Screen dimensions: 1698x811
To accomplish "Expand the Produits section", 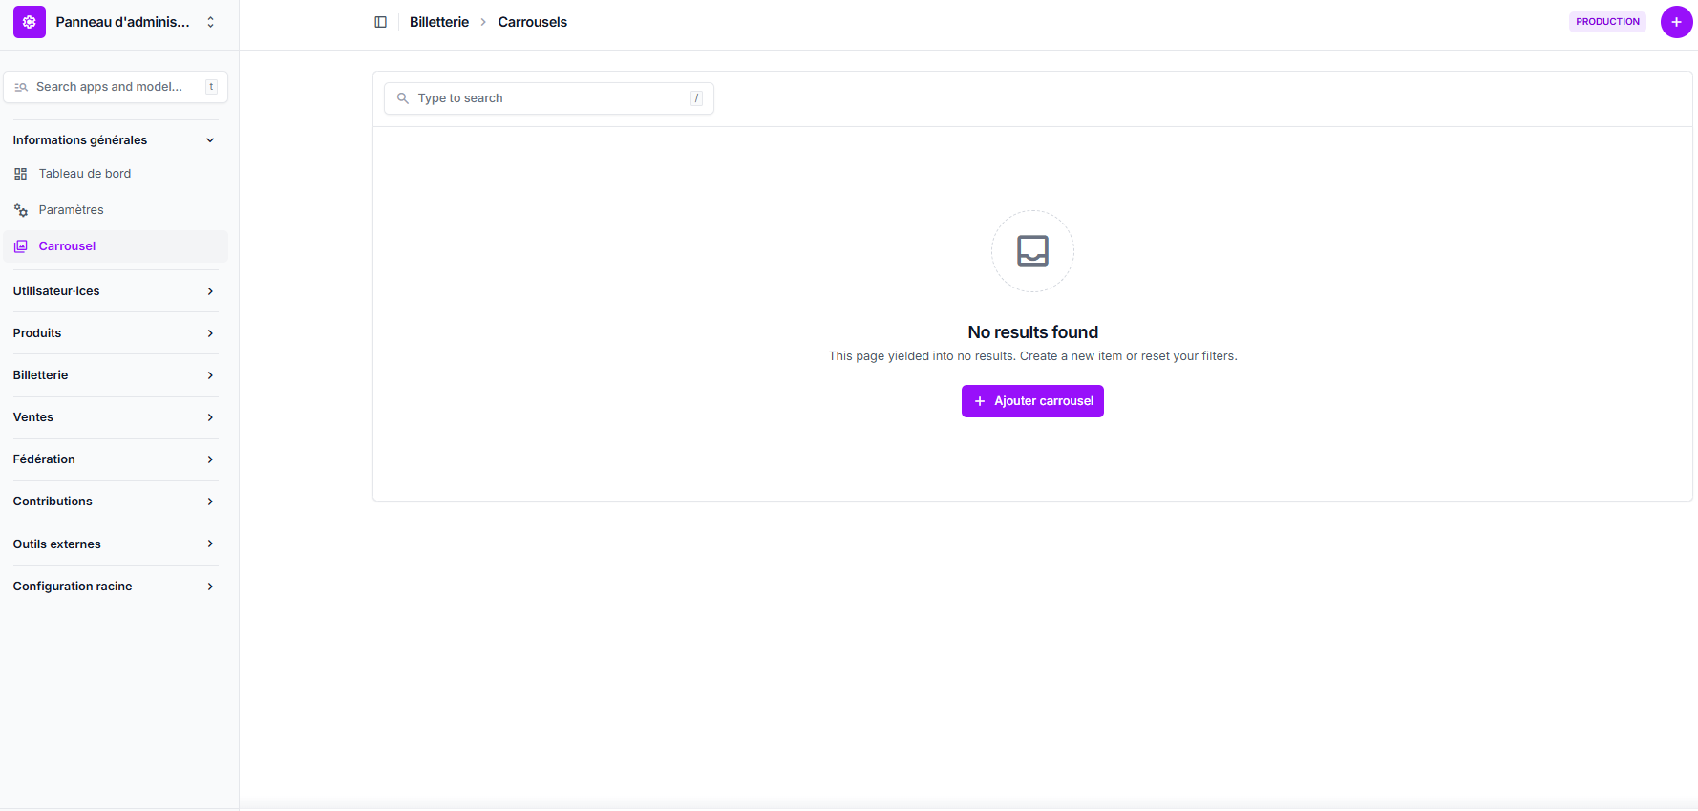I will 210,333.
